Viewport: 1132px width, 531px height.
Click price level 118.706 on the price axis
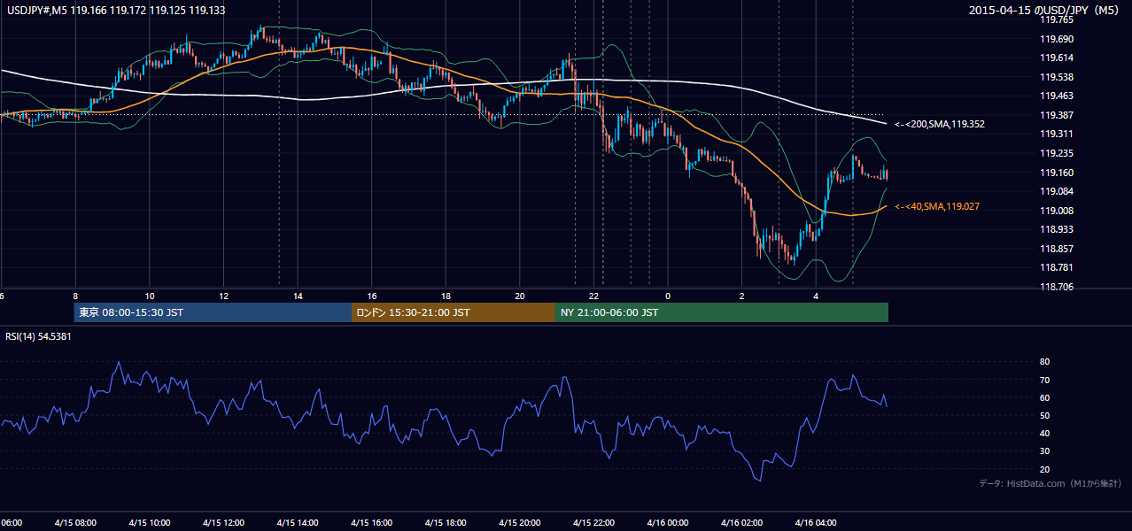(1057, 287)
